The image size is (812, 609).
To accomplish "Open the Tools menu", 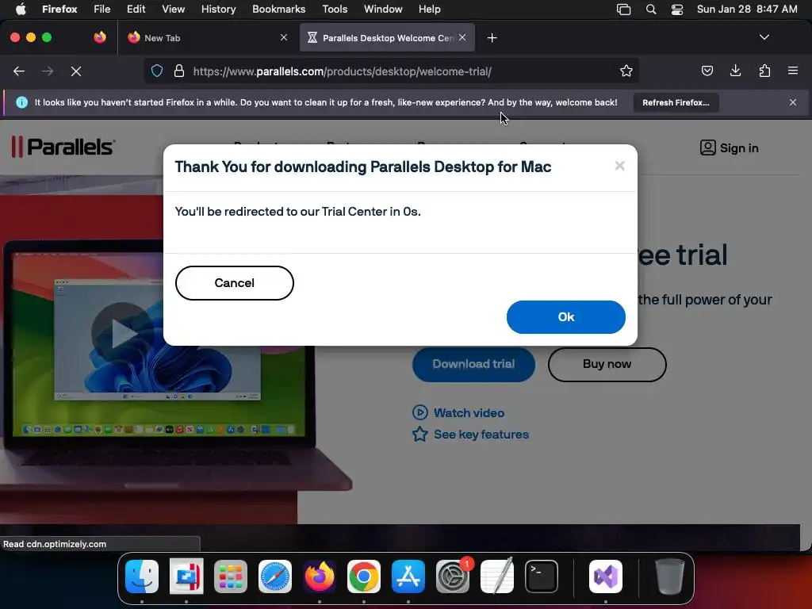I will coord(335,10).
